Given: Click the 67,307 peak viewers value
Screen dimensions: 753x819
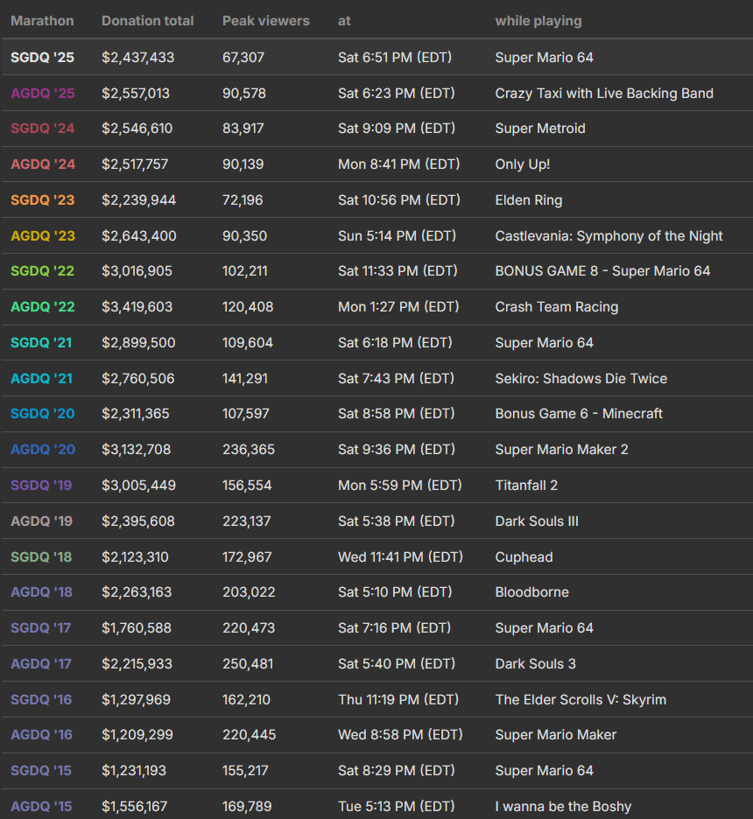Looking at the screenshot, I should tap(243, 58).
